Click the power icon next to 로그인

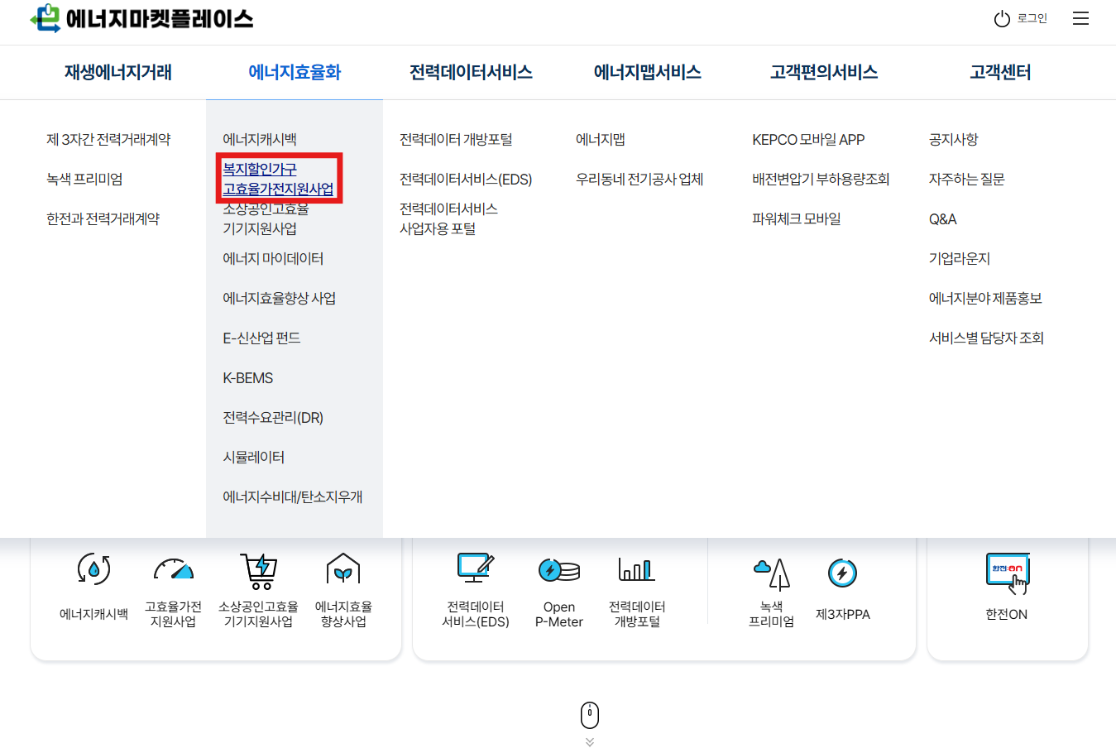coord(1002,19)
